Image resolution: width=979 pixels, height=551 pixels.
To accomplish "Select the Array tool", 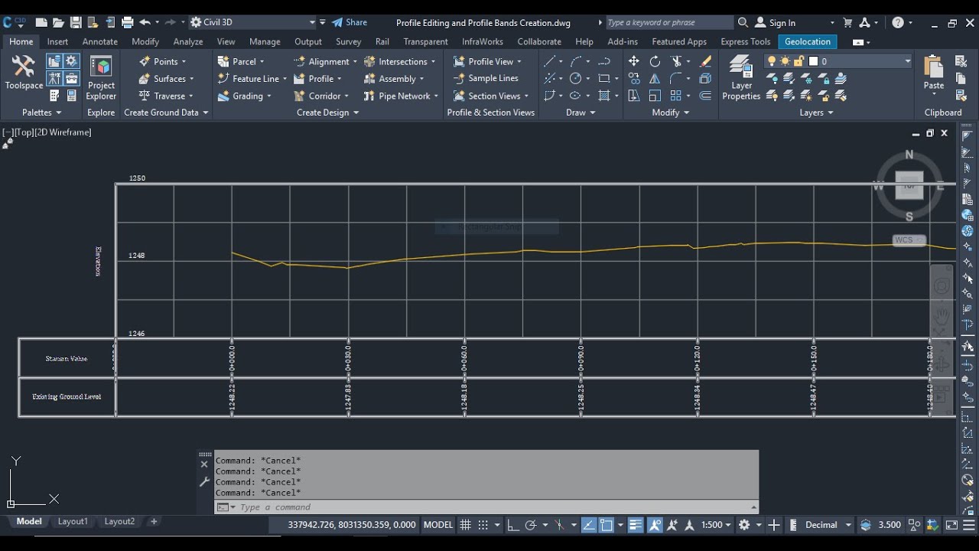I will 677,96.
